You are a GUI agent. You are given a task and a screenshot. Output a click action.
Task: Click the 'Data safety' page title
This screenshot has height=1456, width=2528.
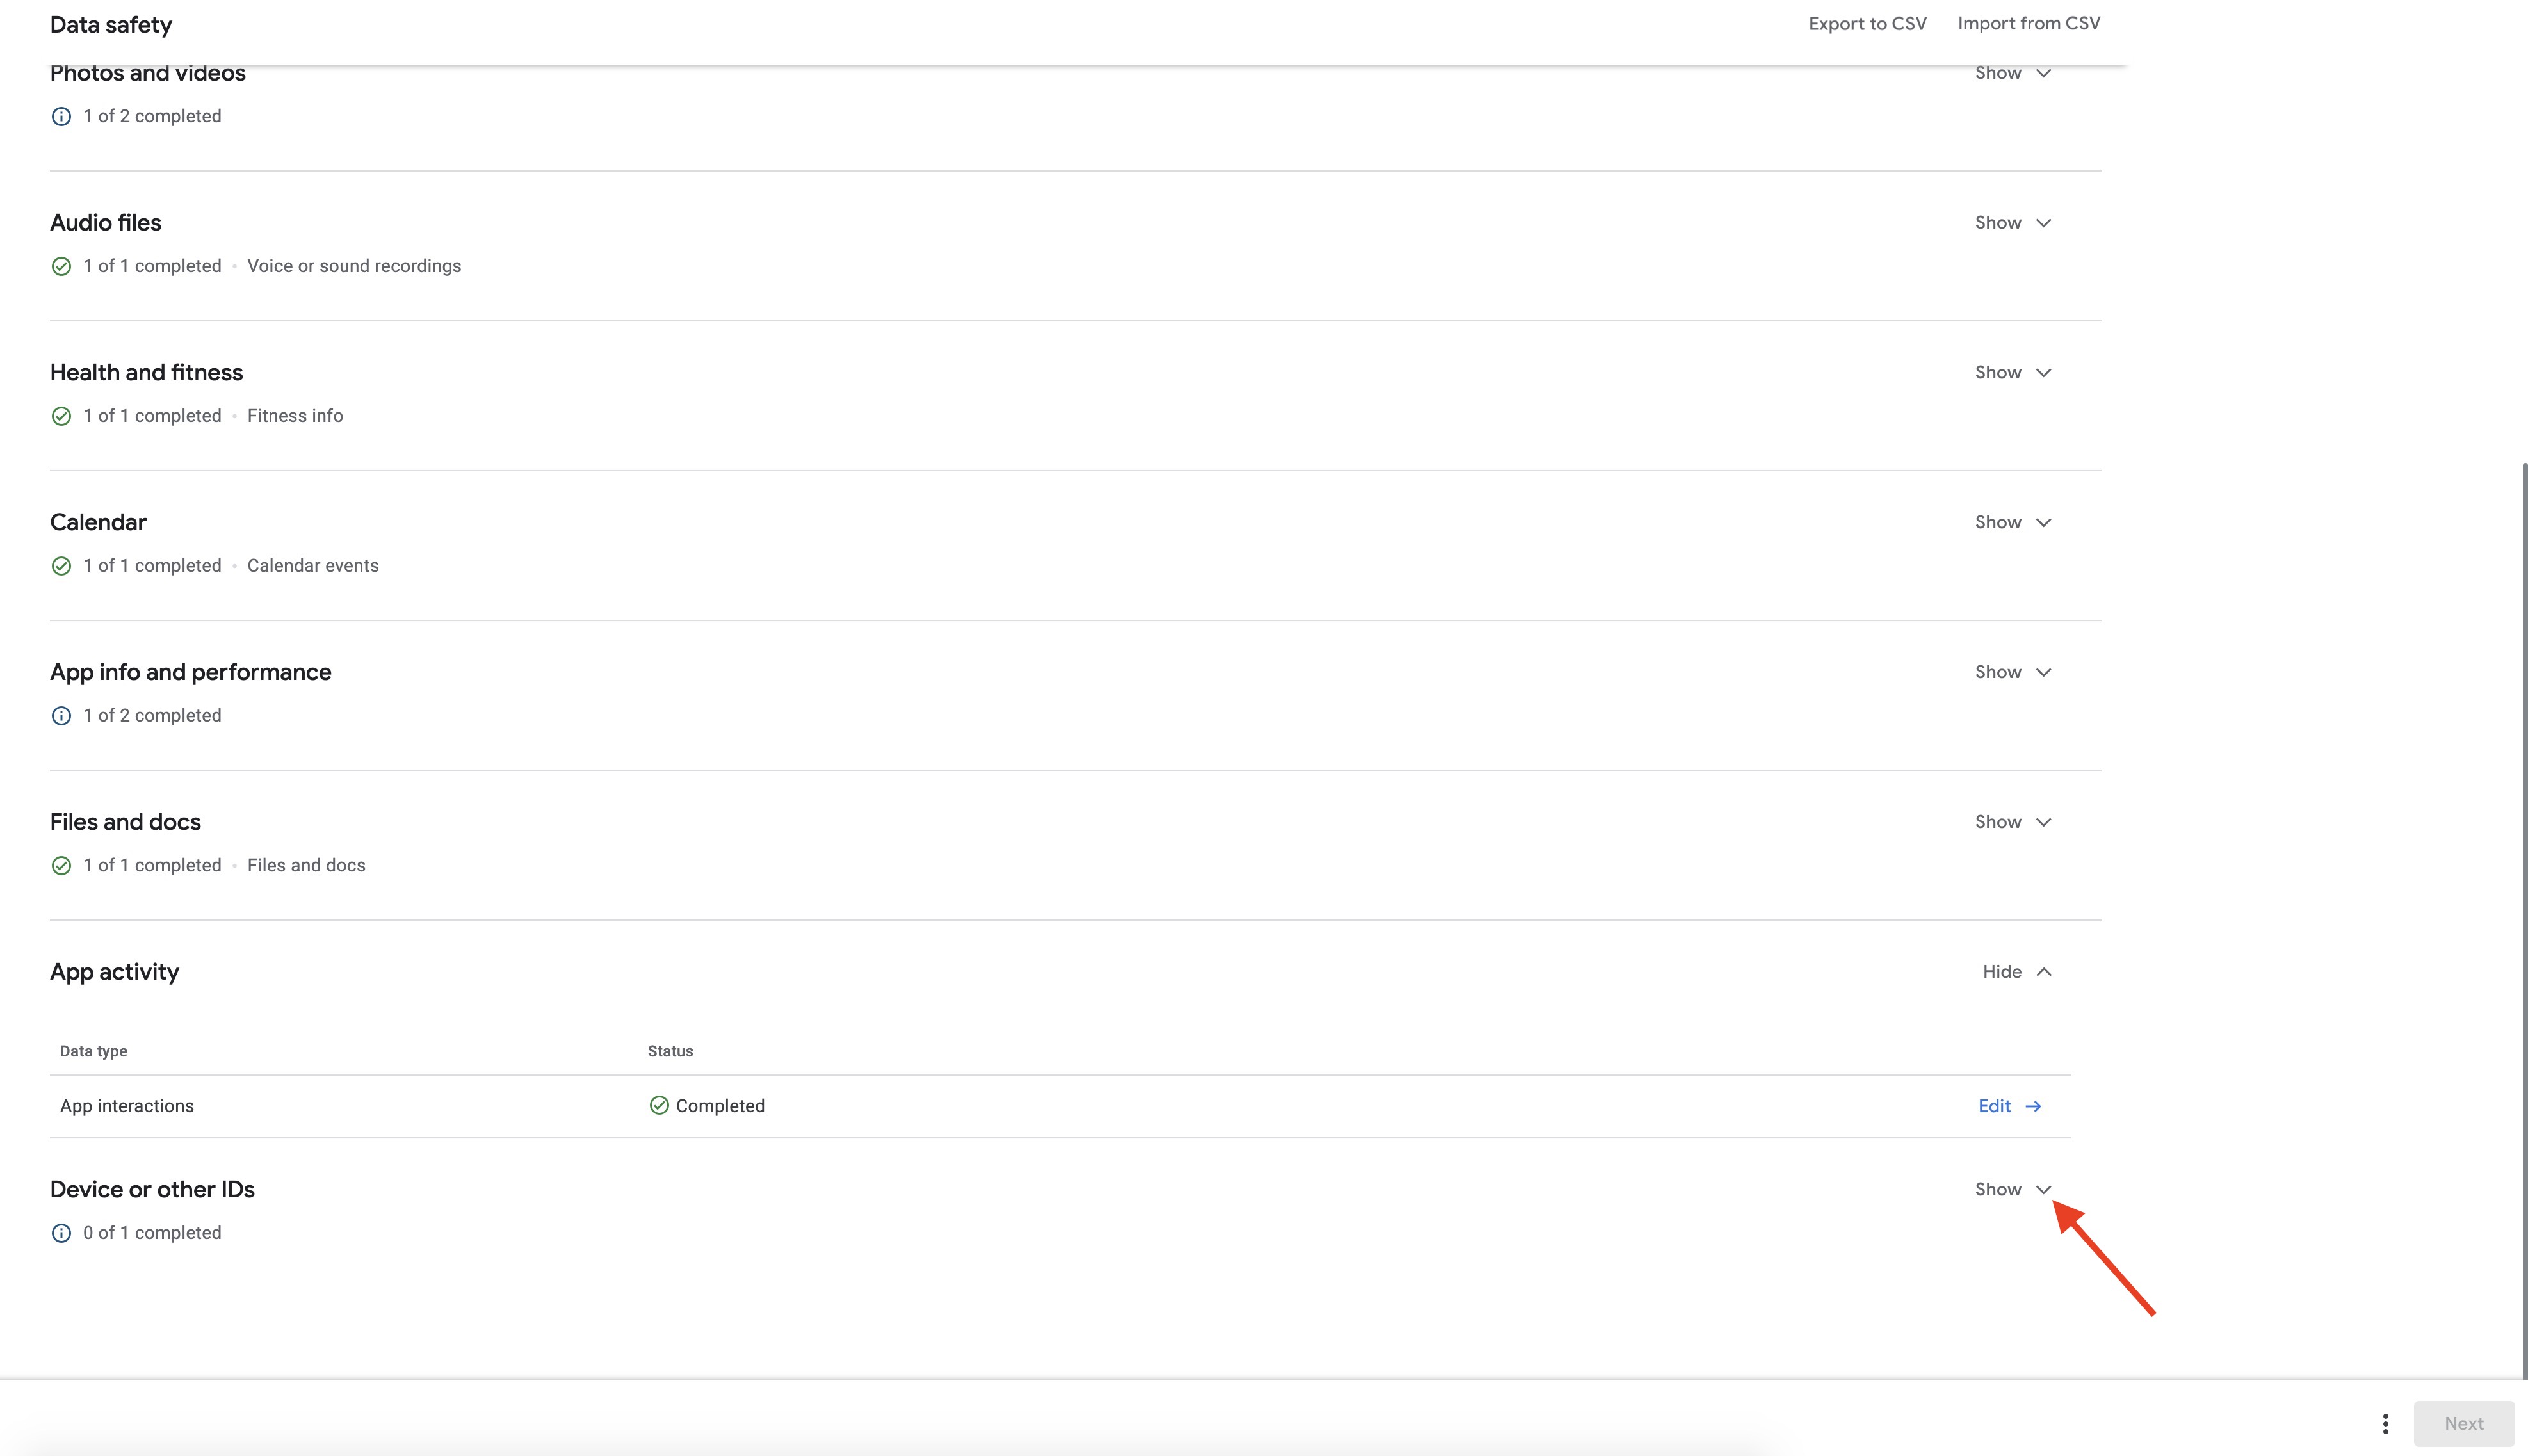(111, 25)
